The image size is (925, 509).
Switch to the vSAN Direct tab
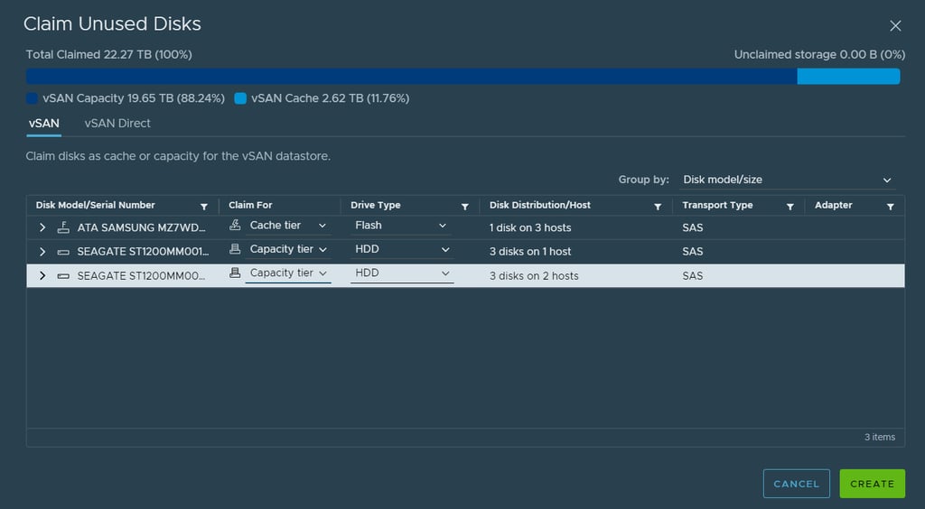(117, 124)
